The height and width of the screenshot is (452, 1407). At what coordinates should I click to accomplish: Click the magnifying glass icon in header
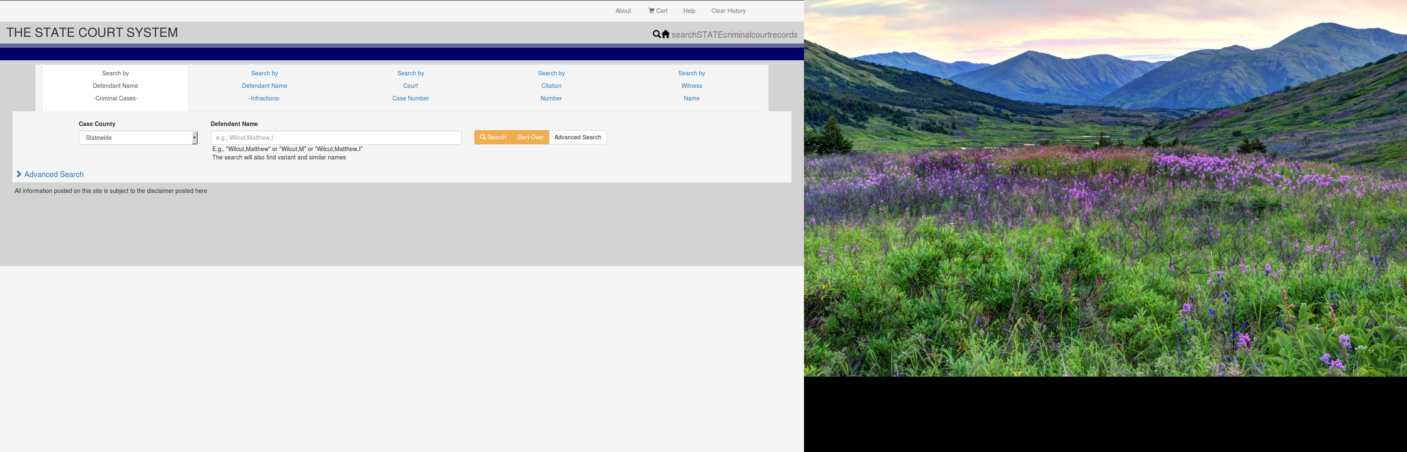pos(656,34)
